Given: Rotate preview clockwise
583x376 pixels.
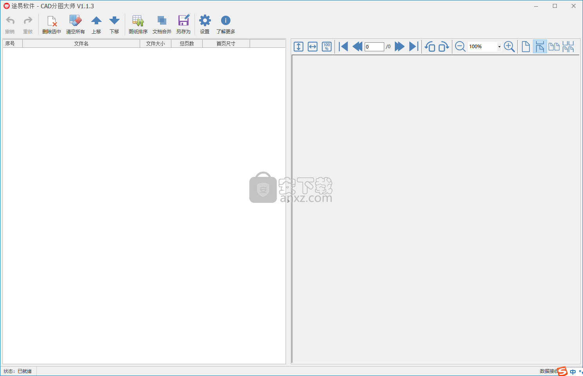Looking at the screenshot, I should point(444,47).
